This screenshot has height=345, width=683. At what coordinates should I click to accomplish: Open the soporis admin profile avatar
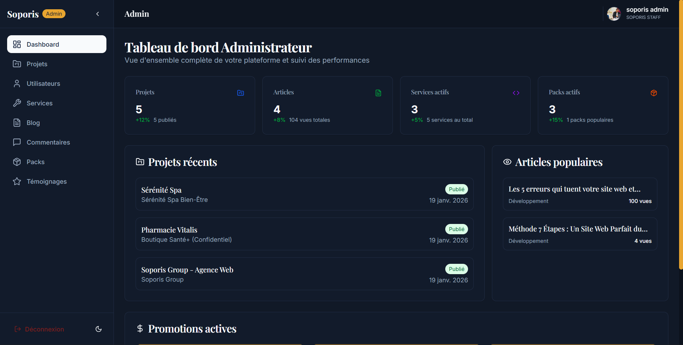(x=614, y=14)
